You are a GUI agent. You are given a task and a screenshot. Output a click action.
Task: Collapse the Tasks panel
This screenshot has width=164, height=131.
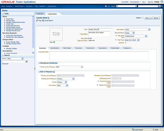[3, 14]
